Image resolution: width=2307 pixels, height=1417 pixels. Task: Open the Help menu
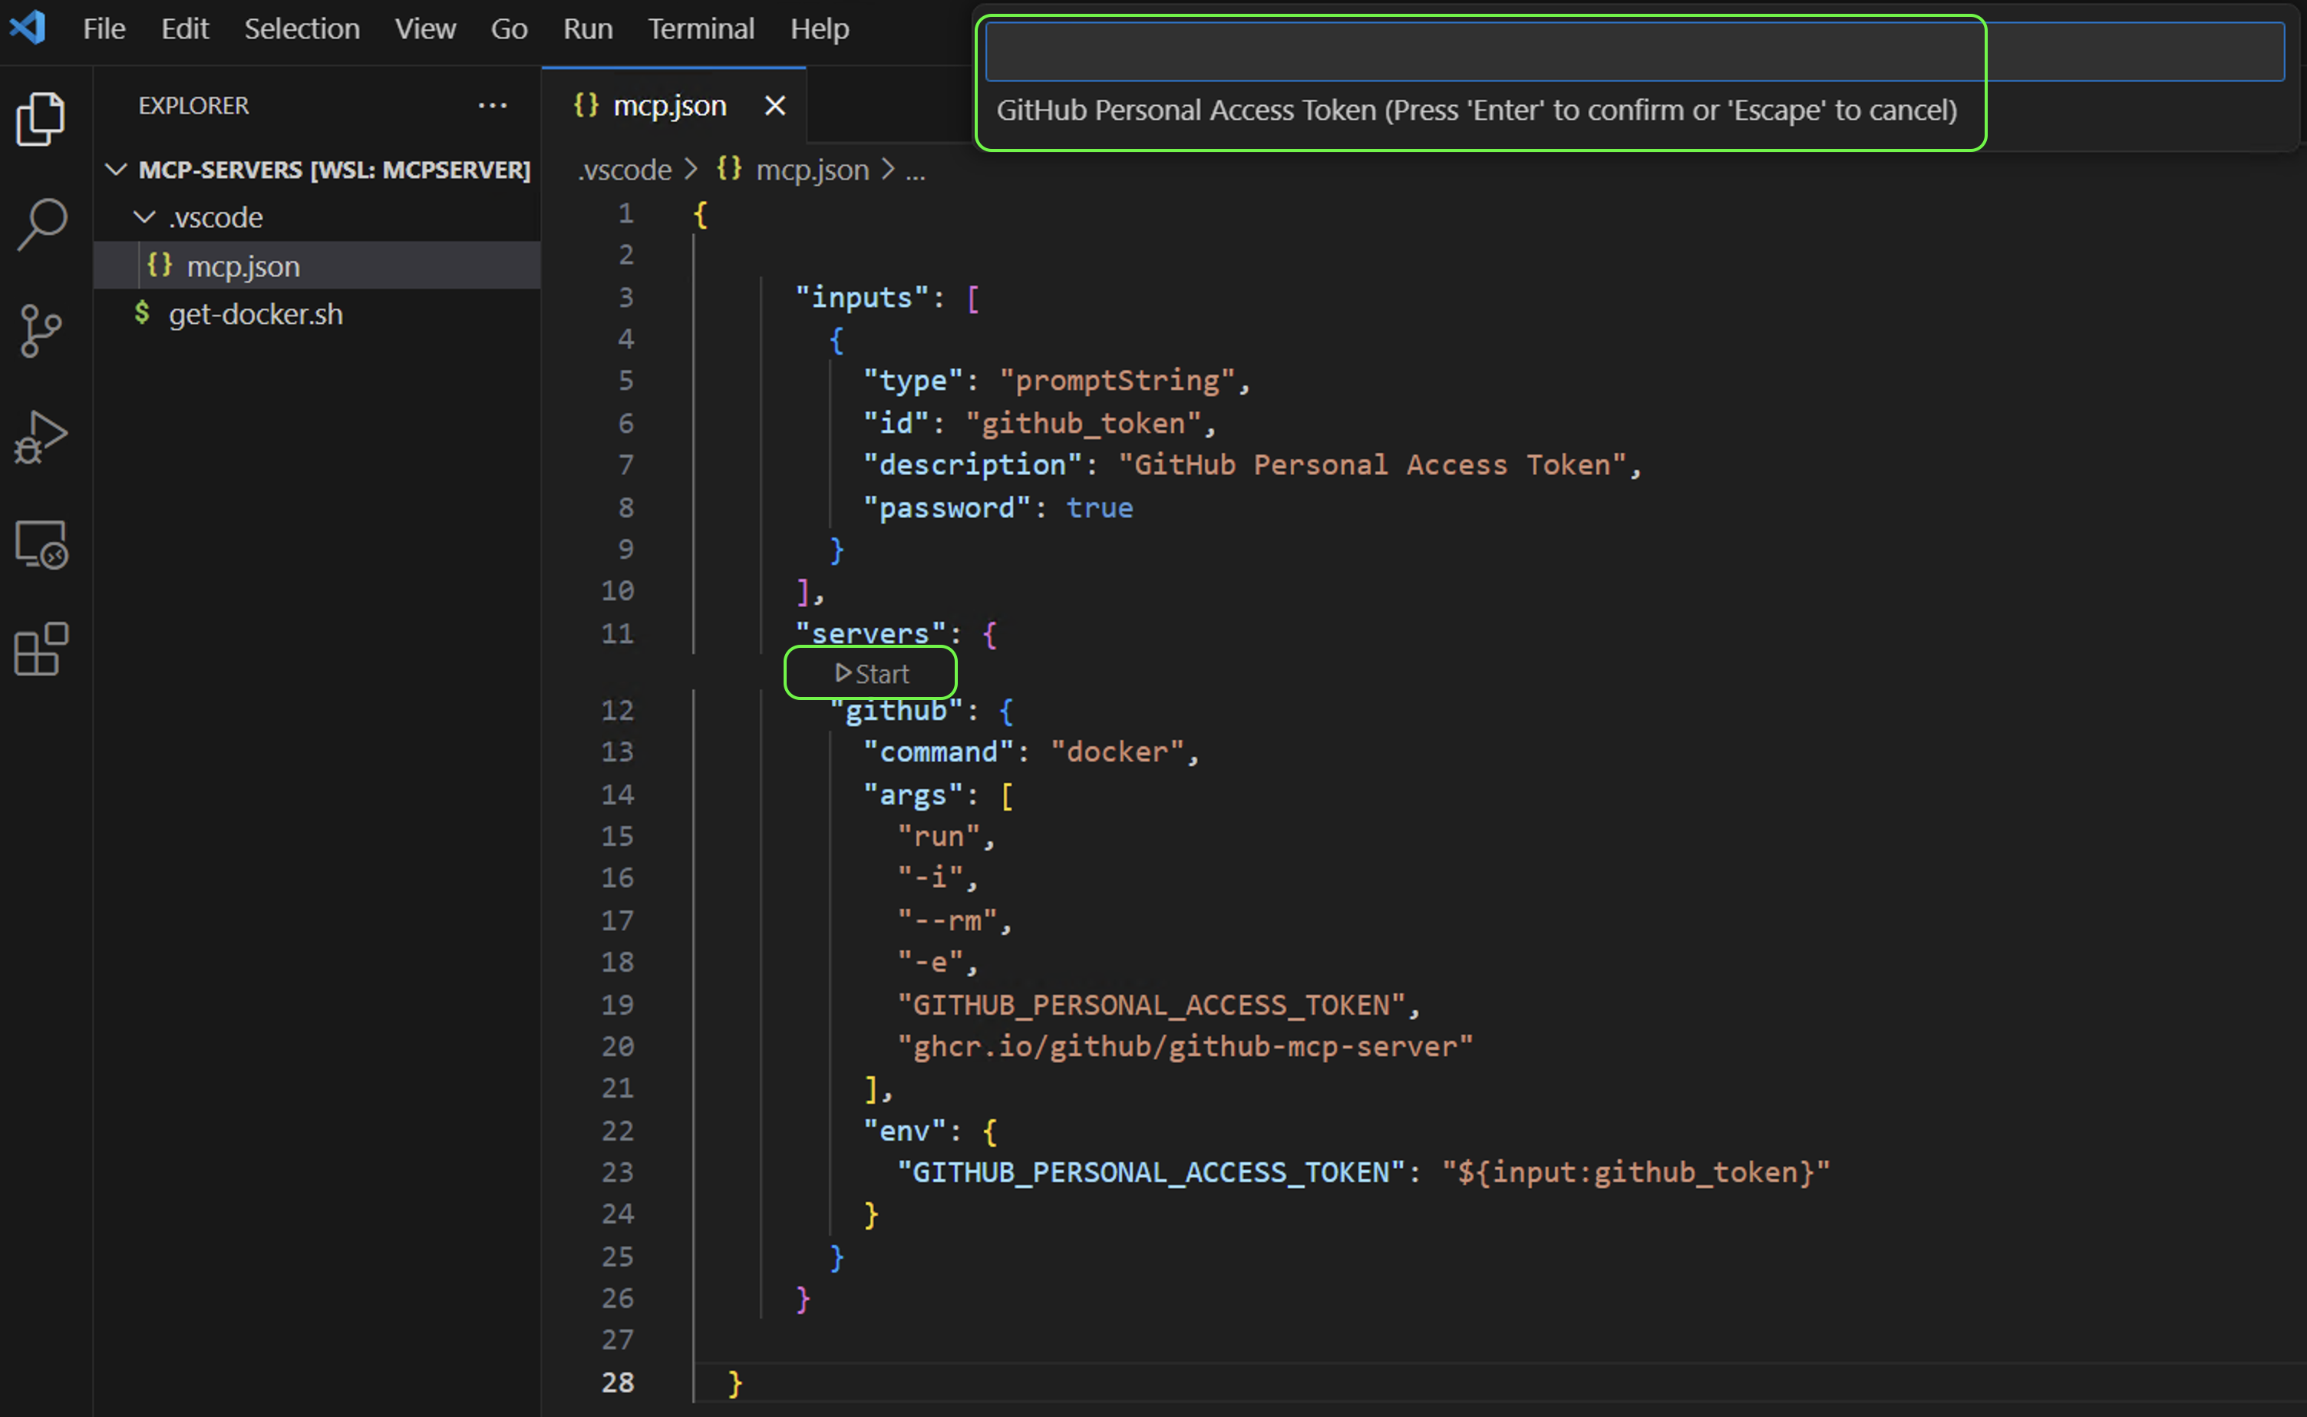point(819,28)
